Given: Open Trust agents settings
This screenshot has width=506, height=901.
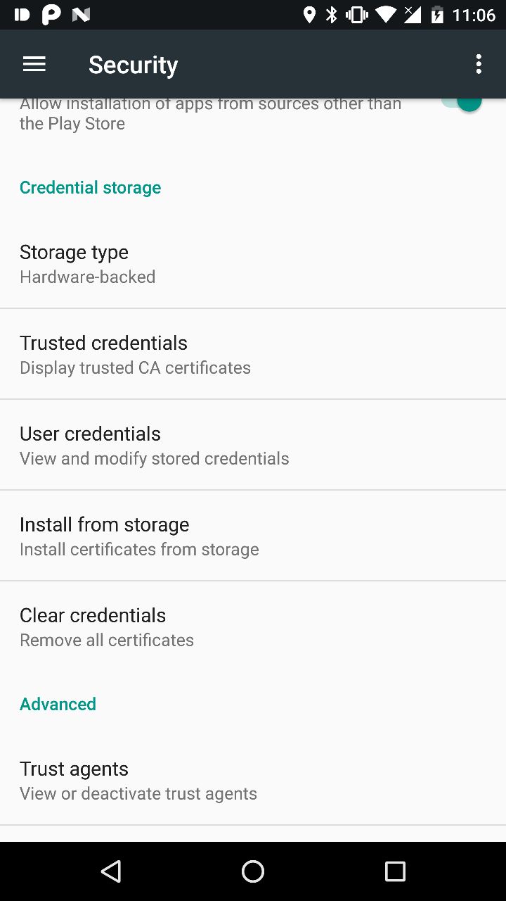Looking at the screenshot, I should [x=253, y=780].
